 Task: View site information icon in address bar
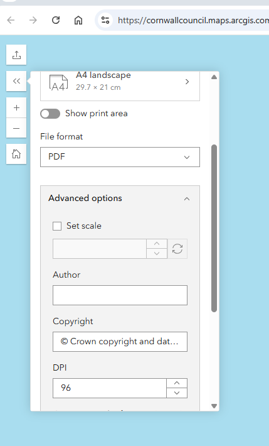coord(105,20)
